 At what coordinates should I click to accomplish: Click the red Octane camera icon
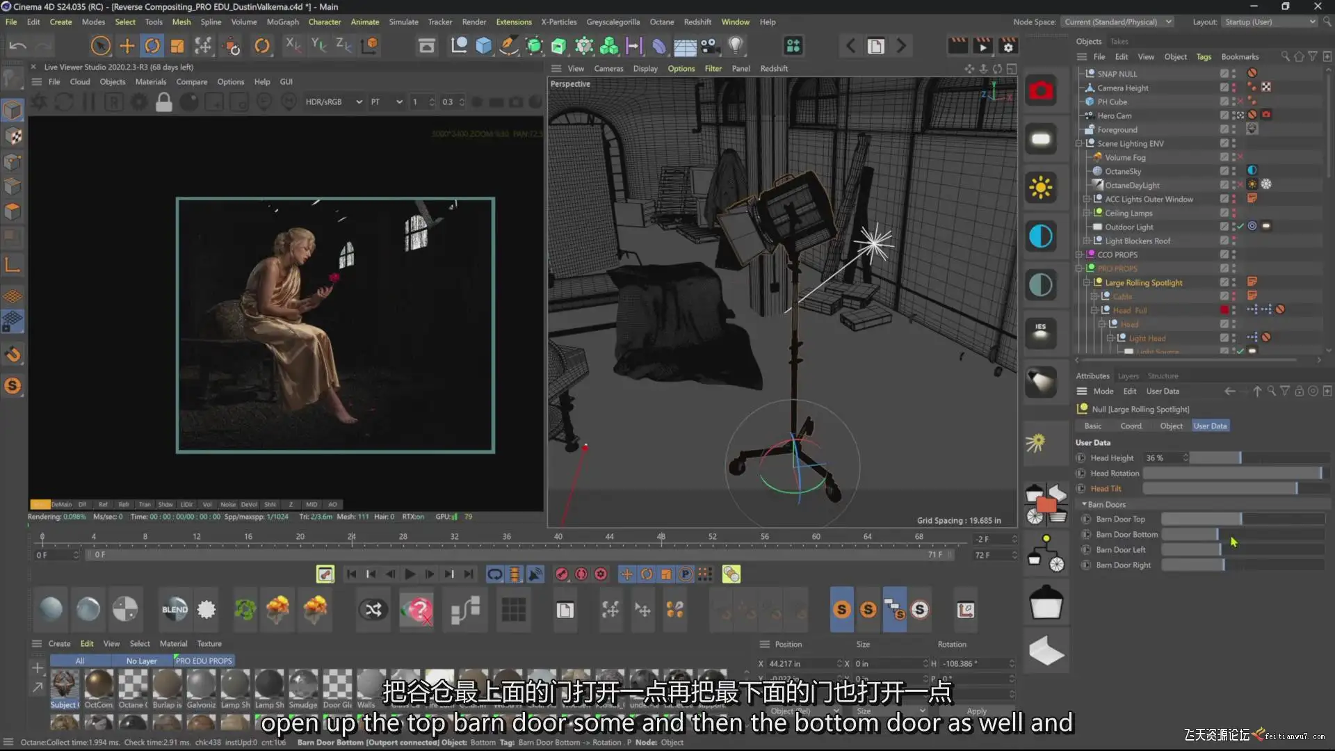click(x=1041, y=90)
